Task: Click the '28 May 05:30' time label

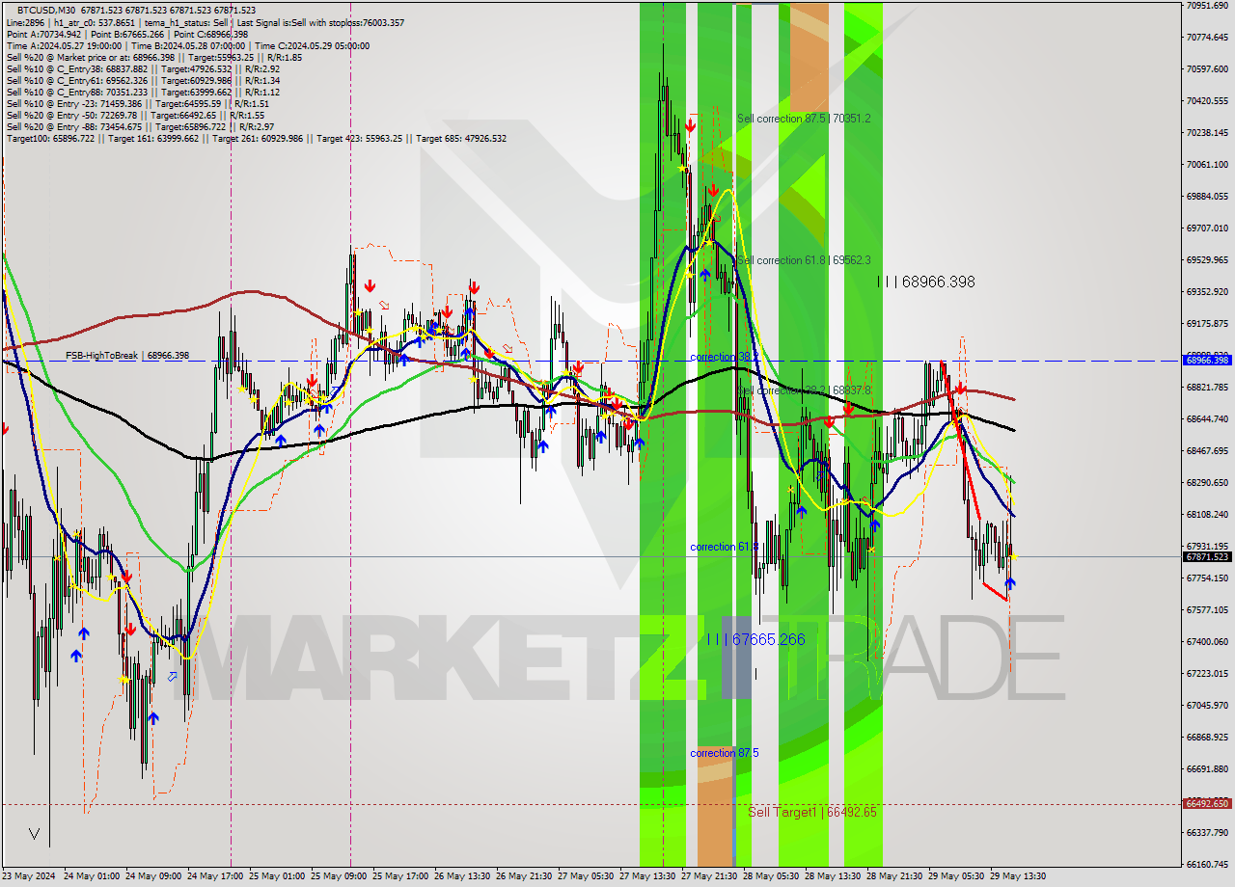Action: (x=771, y=876)
